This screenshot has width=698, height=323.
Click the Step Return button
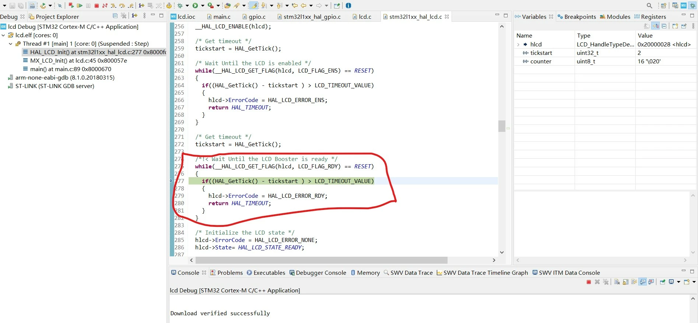[131, 6]
